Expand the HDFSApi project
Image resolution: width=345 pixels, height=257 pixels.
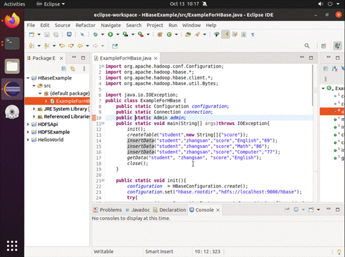coord(28,124)
